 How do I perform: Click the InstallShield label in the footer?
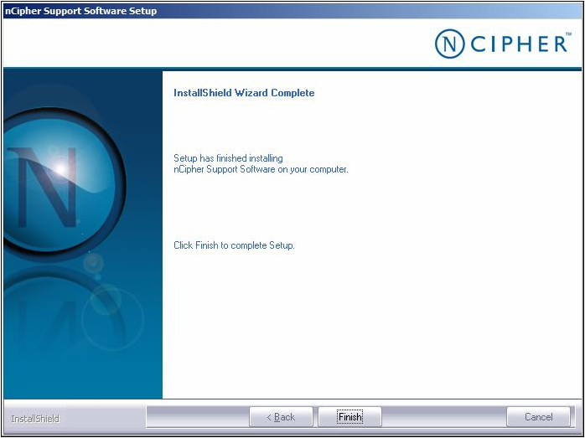click(35, 418)
